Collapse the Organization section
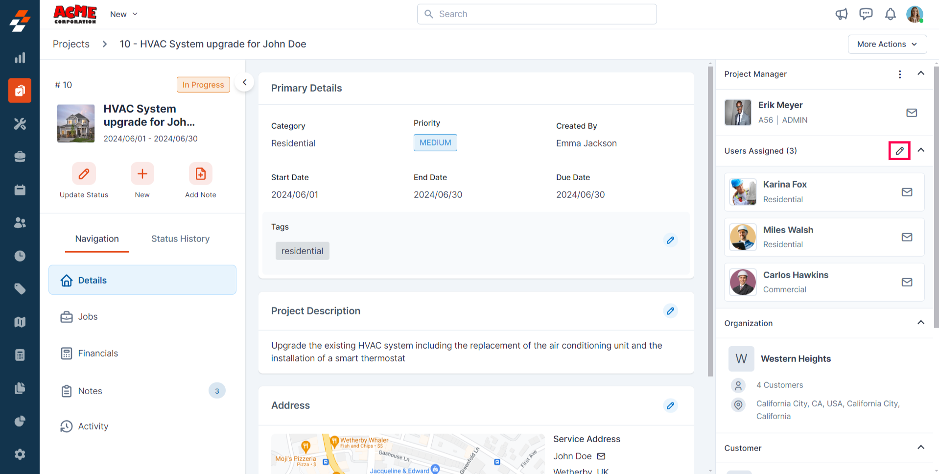 pyautogui.click(x=921, y=323)
